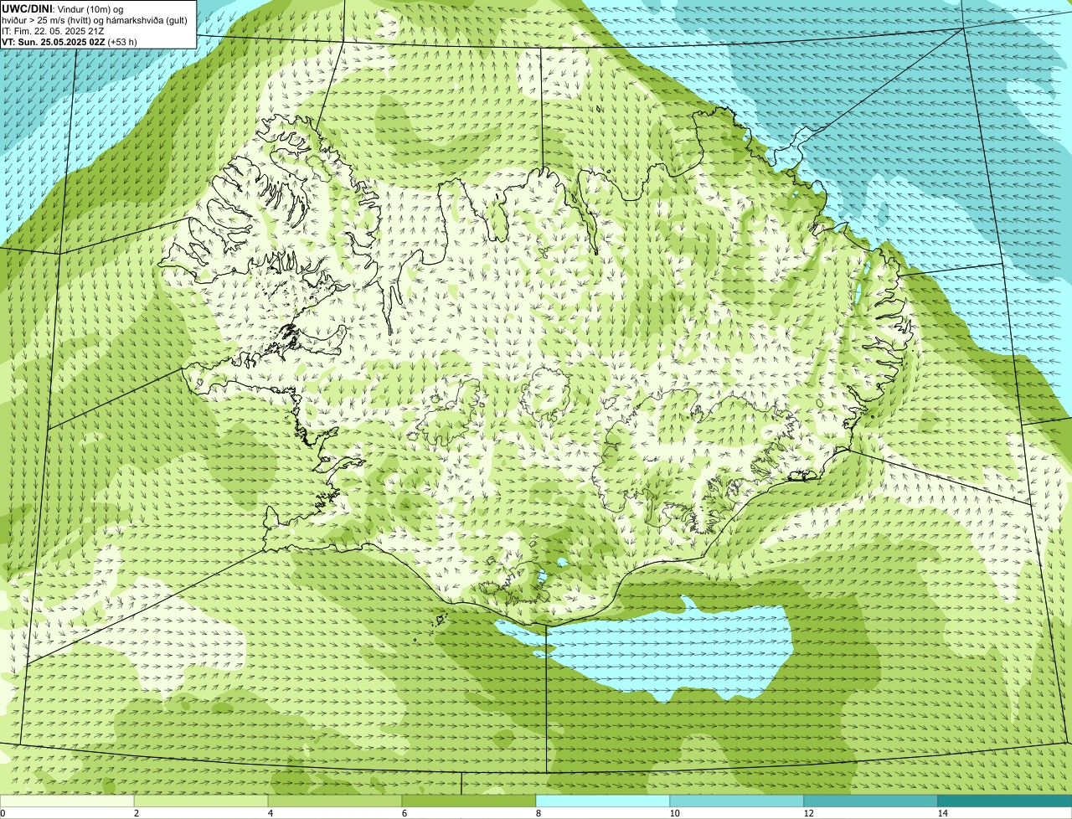Click the "6" label under the color scale
This screenshot has width=1072, height=819.
tap(404, 813)
